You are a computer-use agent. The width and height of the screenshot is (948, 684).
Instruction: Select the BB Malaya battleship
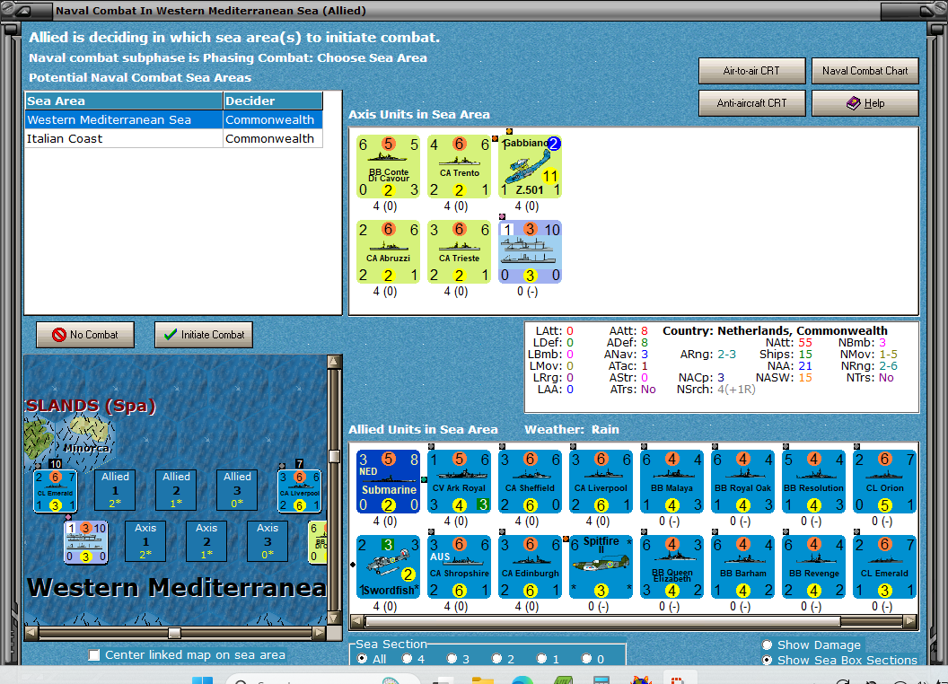pos(672,481)
